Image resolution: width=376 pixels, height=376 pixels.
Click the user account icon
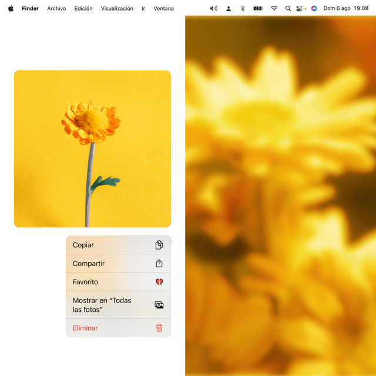(x=229, y=9)
